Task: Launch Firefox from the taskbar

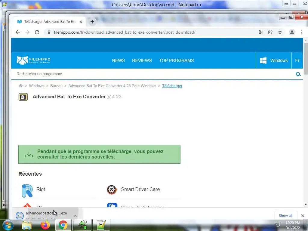Action: coord(45,225)
